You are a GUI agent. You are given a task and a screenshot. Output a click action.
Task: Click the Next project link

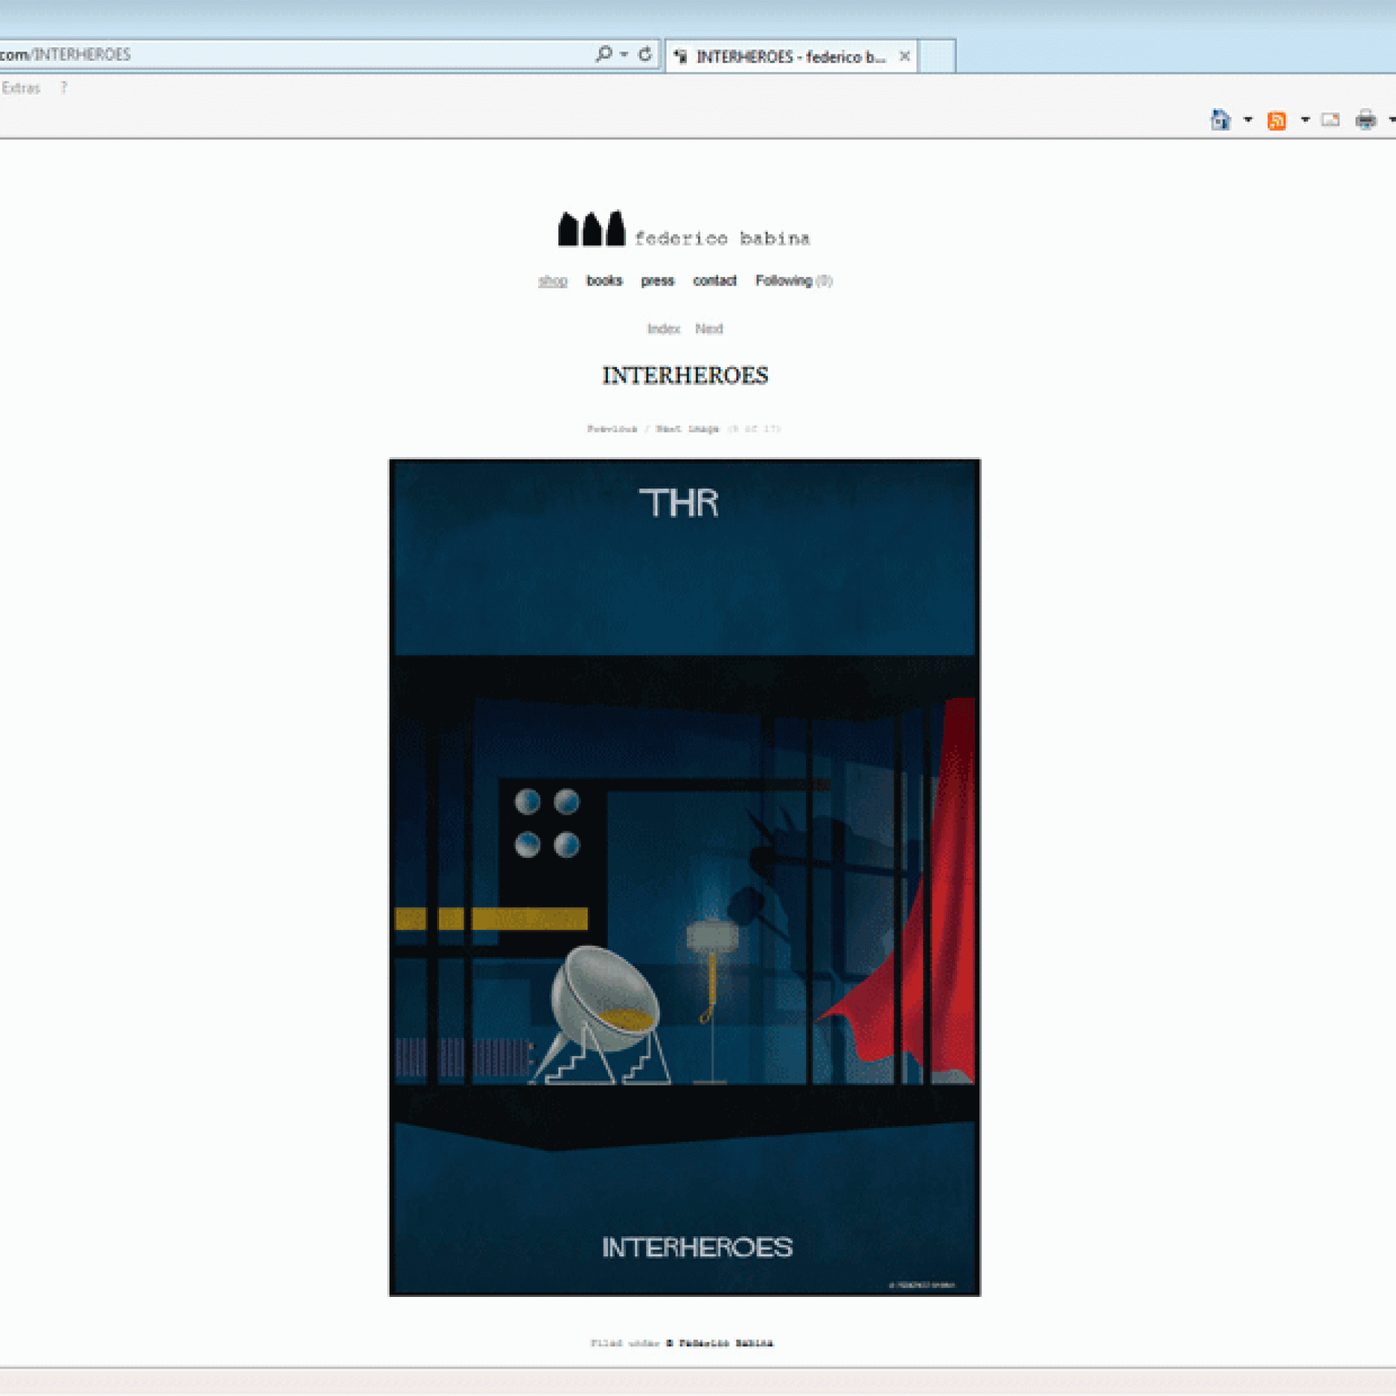tap(709, 329)
